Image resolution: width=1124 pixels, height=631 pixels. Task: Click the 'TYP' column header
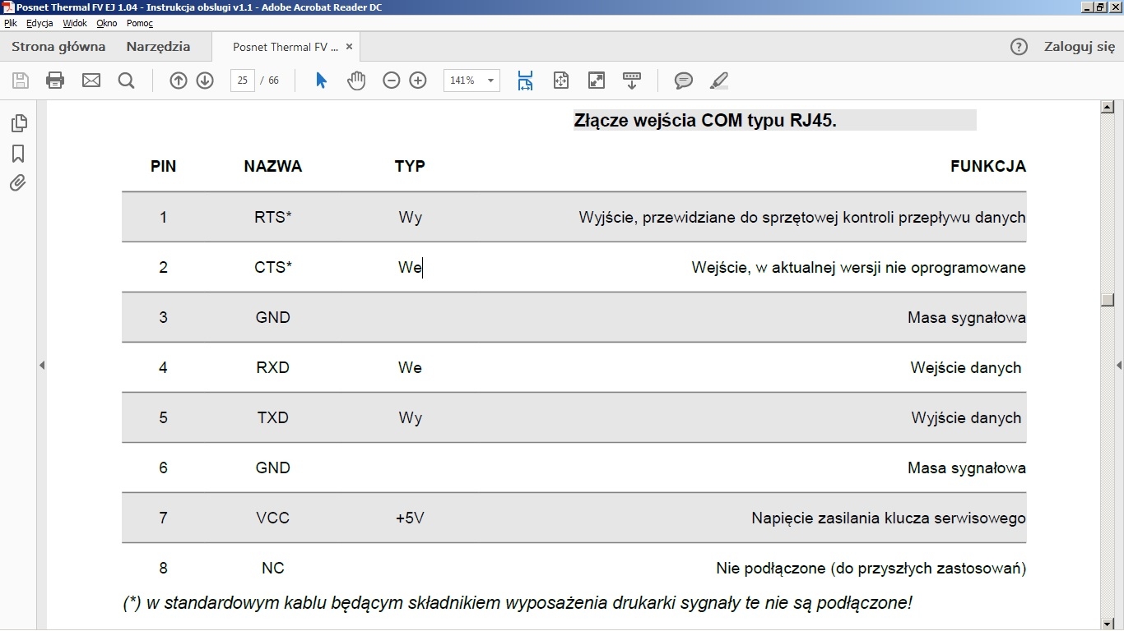(410, 166)
